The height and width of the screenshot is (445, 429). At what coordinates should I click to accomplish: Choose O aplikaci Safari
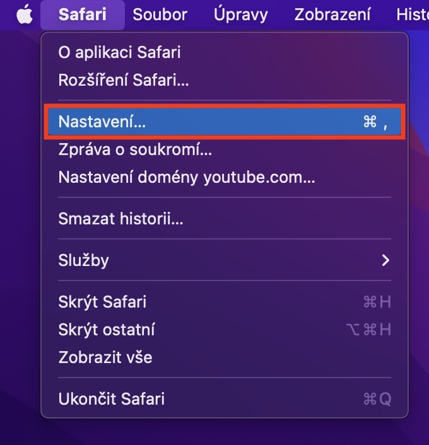pyautogui.click(x=119, y=52)
